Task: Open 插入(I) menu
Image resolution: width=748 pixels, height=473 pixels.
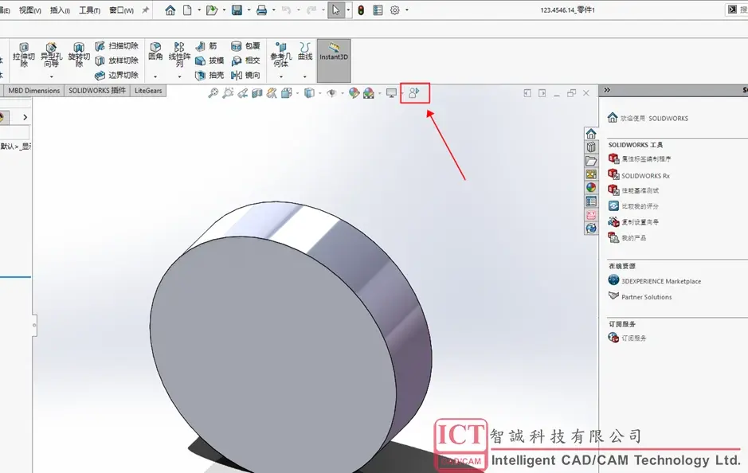Action: coord(60,10)
